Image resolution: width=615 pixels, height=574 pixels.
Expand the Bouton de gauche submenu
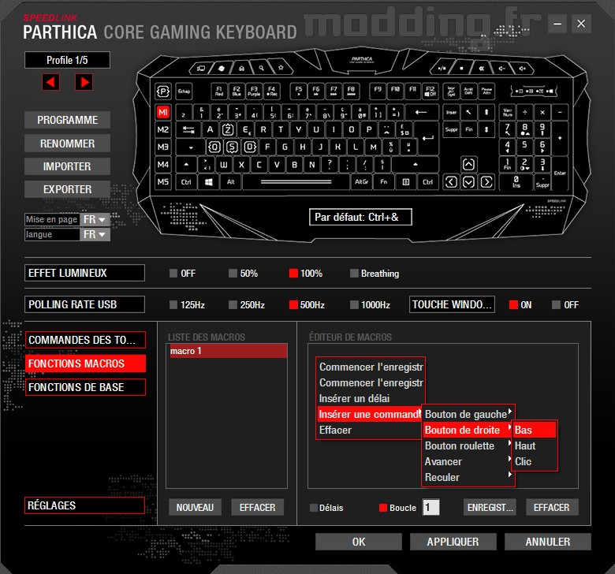(x=468, y=414)
